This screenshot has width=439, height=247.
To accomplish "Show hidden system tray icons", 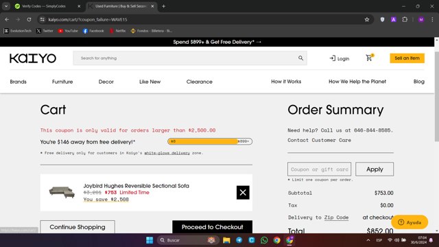I will point(368,240).
